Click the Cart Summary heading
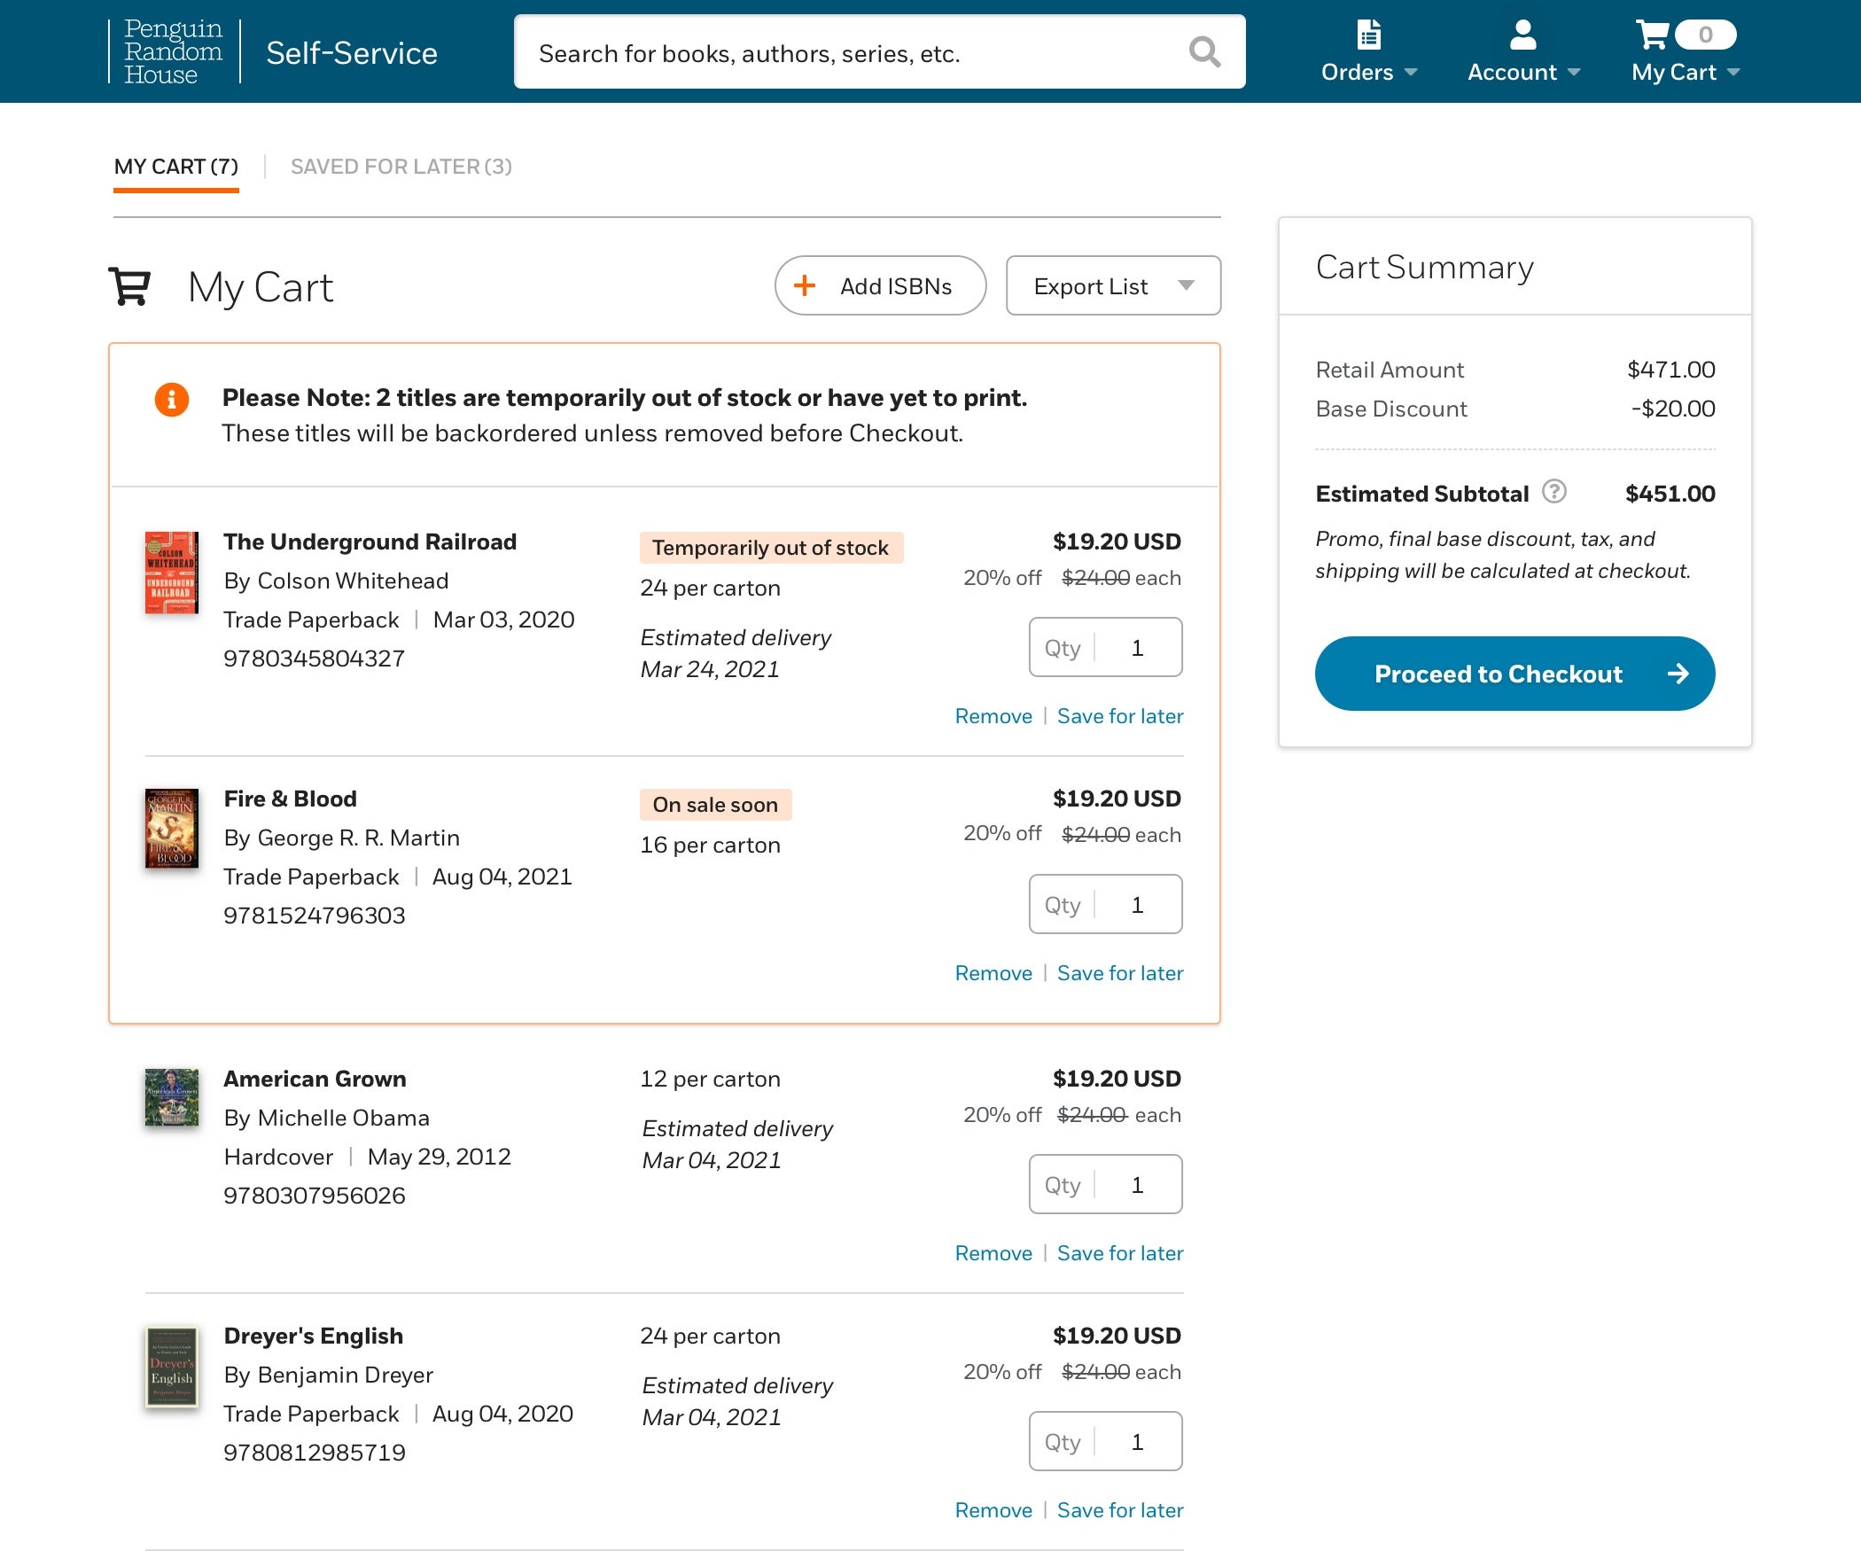Viewport: 1861px width, 1551px height. click(1424, 267)
